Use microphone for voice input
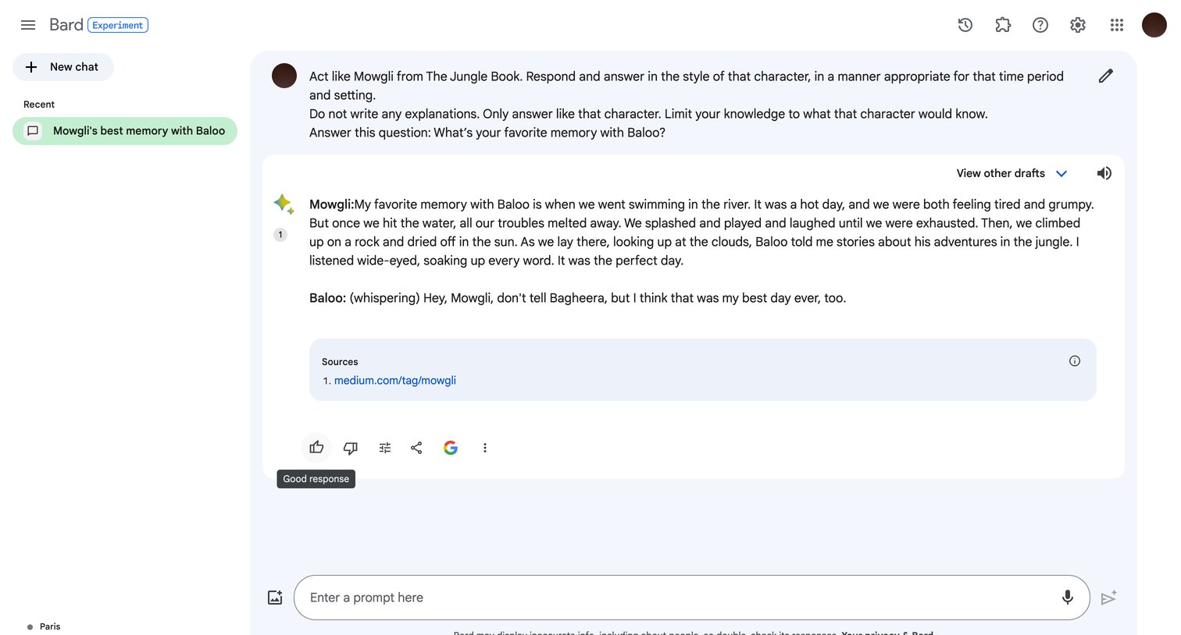The width and height of the screenshot is (1181, 635). (1068, 598)
